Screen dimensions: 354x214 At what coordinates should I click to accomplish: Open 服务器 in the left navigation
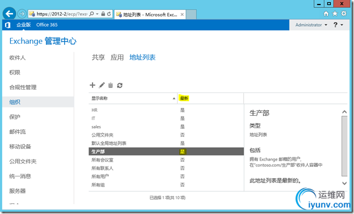pos(18,191)
